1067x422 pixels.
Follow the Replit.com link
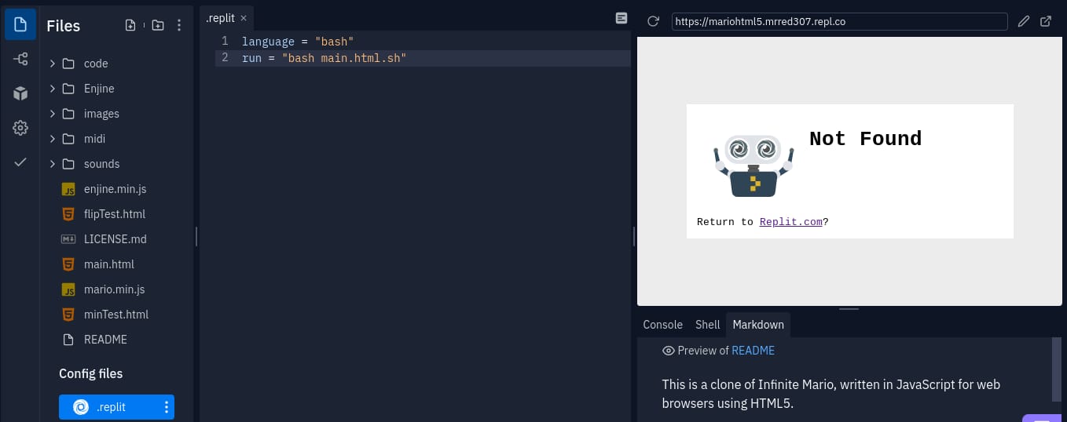[790, 222]
